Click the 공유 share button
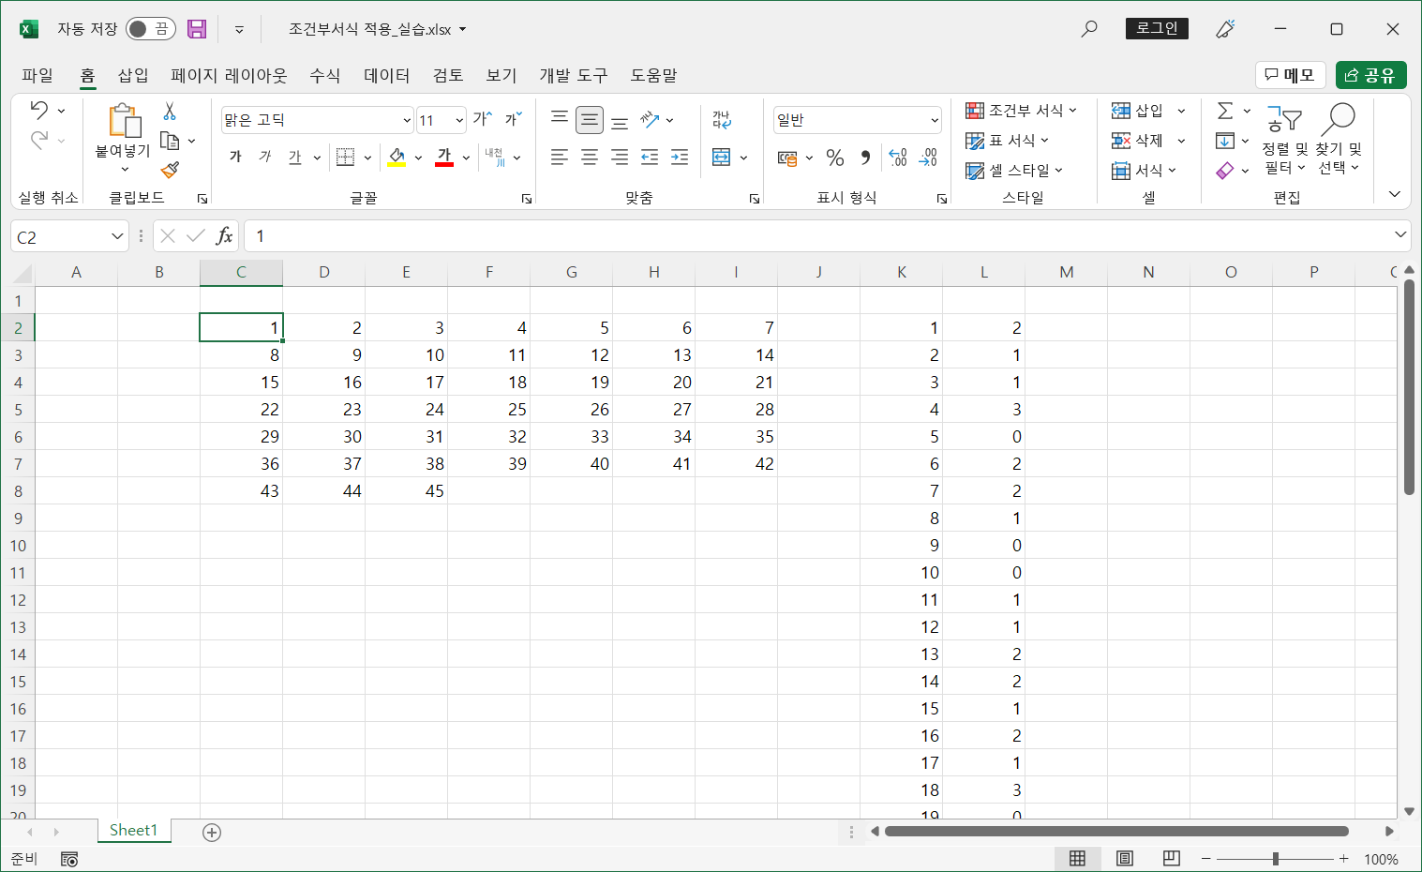This screenshot has width=1422, height=872. [x=1371, y=75]
